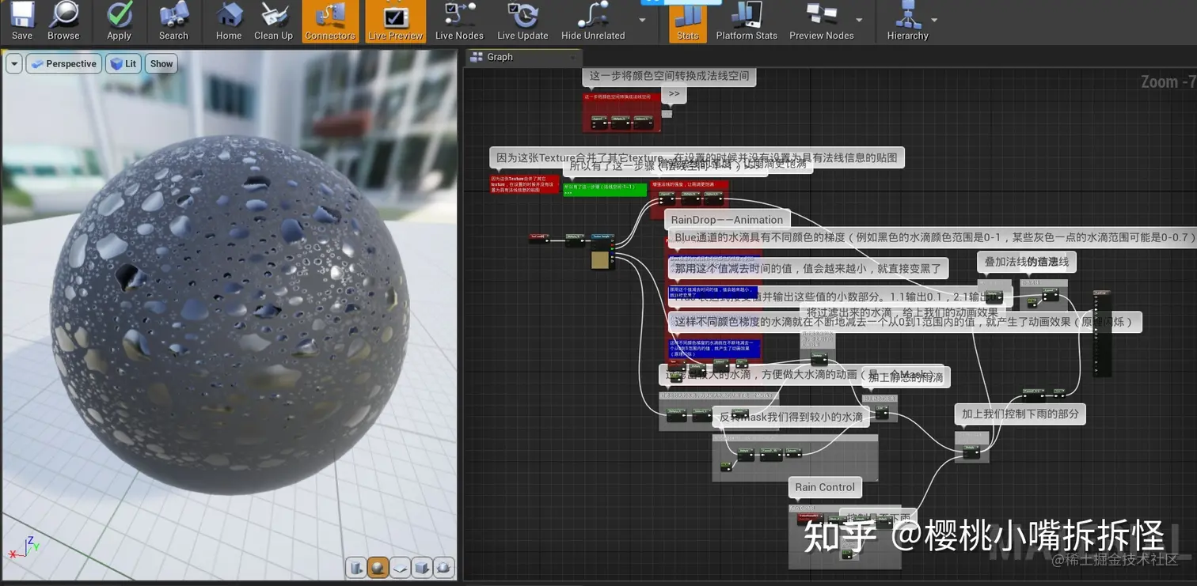Viewport: 1197px width, 586px height.
Task: Open the Search binoculars tool
Action: 173,21
